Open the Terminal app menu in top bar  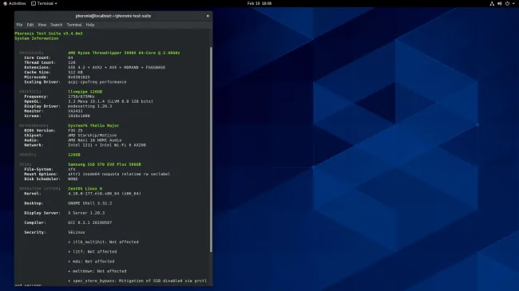point(44,3)
